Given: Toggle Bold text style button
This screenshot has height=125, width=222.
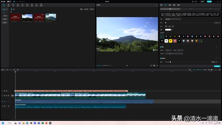Looking at the screenshot, I should pos(166,26).
